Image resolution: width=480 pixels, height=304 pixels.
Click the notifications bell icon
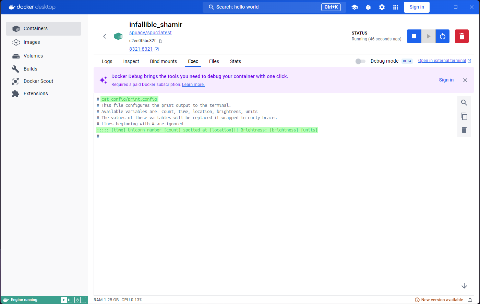coord(470,300)
